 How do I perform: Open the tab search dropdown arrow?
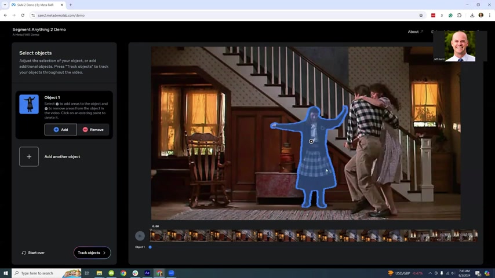click(5, 5)
